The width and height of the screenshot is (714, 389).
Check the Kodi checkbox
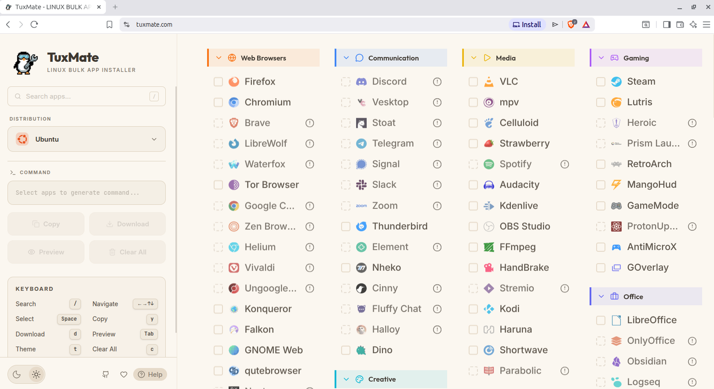point(474,309)
